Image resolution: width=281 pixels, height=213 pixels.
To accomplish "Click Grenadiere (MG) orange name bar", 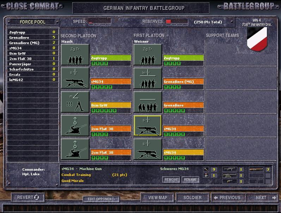I will click(x=183, y=81).
